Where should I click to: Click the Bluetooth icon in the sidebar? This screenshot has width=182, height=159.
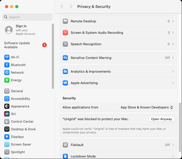(7, 65)
